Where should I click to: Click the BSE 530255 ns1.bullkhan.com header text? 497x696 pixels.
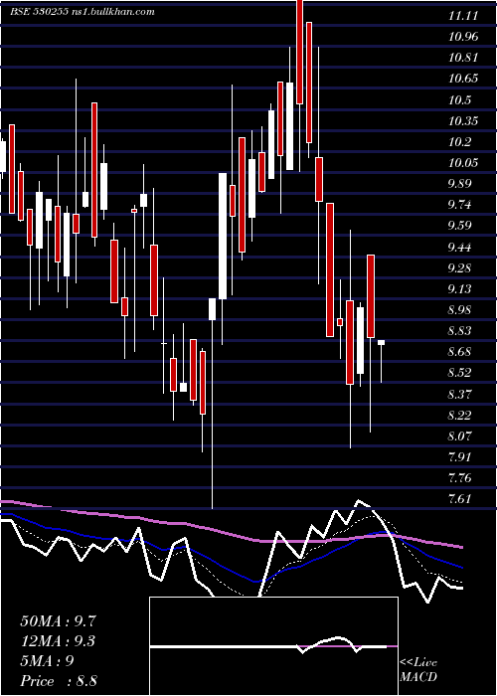[x=83, y=12]
